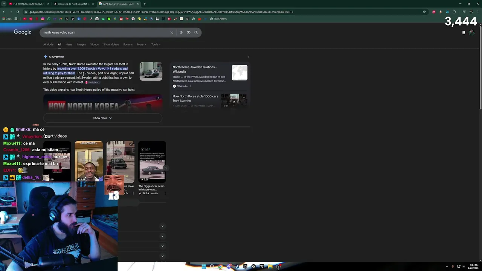Open the Apps bookmarks shortcut
The height and width of the screenshot is (271, 482).
point(7,19)
